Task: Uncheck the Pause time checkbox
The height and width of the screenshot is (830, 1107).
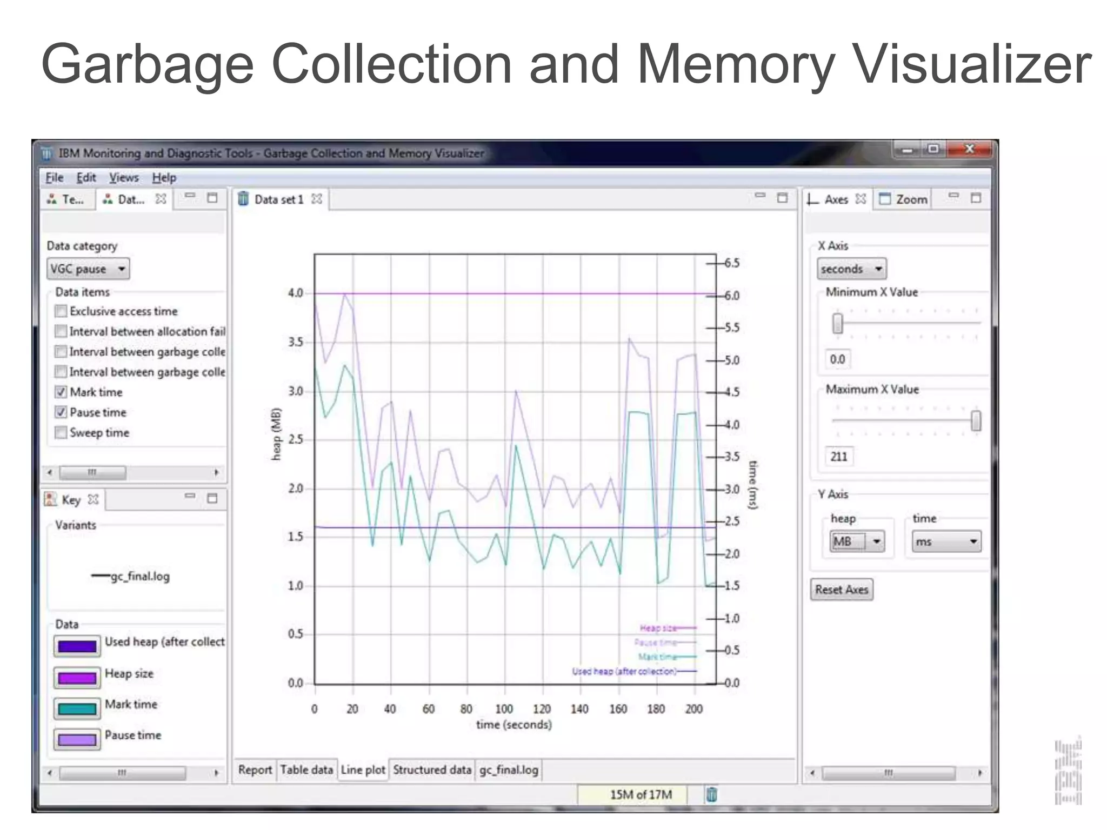Action: (61, 412)
